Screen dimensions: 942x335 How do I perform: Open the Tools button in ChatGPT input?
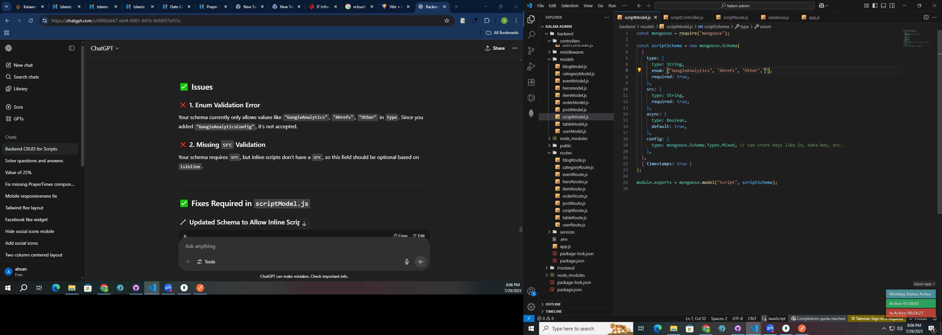click(x=207, y=262)
